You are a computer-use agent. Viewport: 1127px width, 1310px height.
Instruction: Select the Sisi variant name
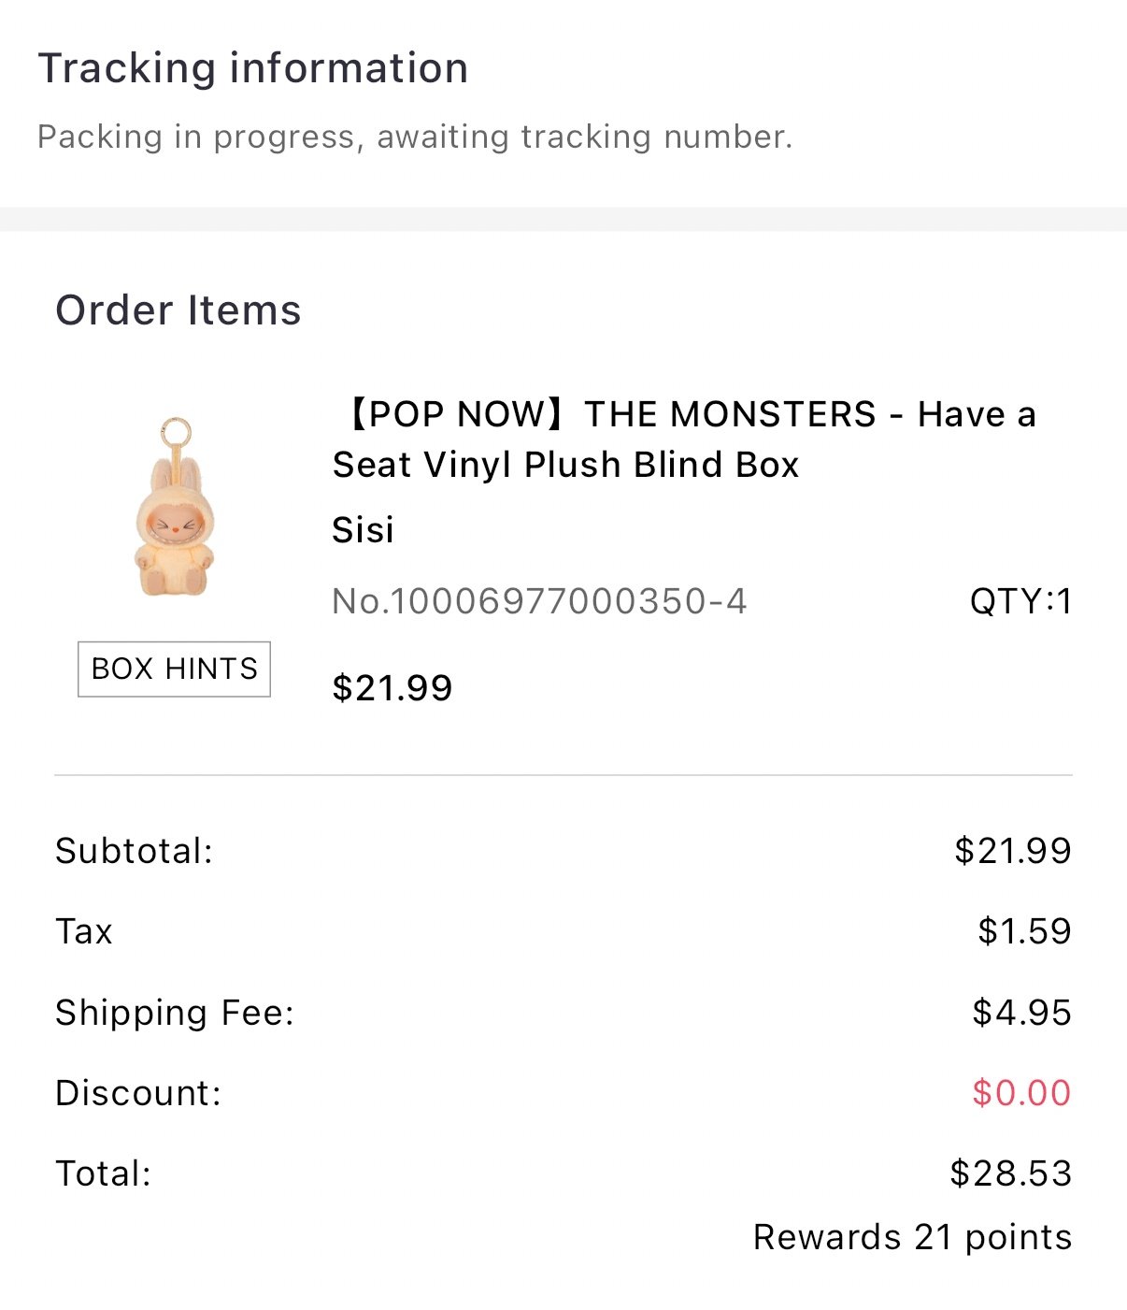coord(364,529)
